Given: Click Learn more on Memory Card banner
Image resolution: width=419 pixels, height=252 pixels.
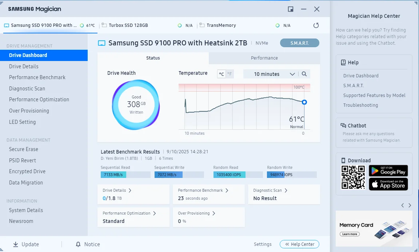Looking at the screenshot, I should pos(350,234).
